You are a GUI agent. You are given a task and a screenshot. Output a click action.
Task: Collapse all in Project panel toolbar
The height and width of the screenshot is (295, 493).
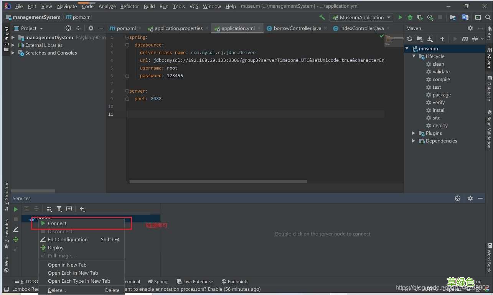coord(78,28)
